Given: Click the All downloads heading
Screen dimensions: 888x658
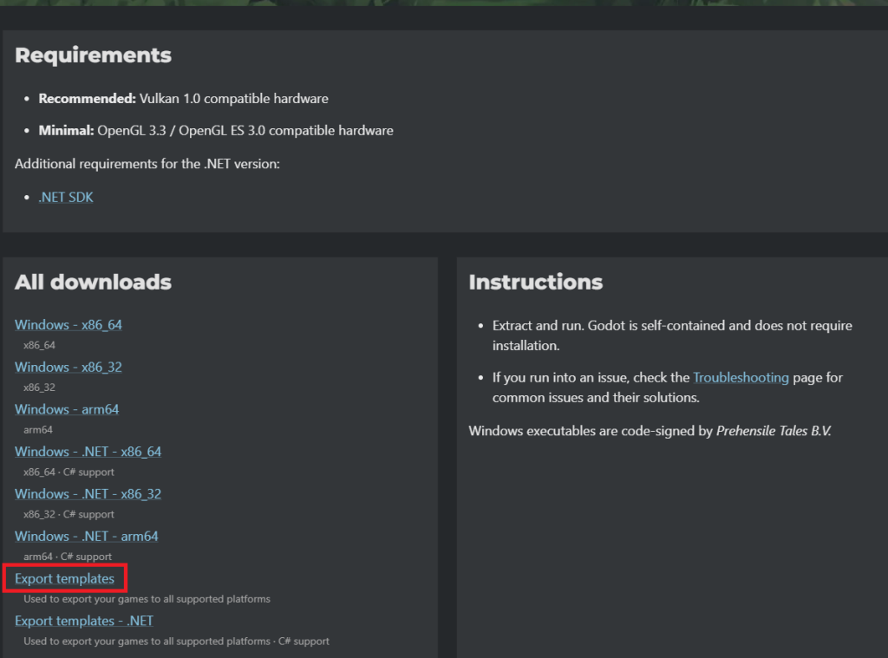Looking at the screenshot, I should (93, 282).
